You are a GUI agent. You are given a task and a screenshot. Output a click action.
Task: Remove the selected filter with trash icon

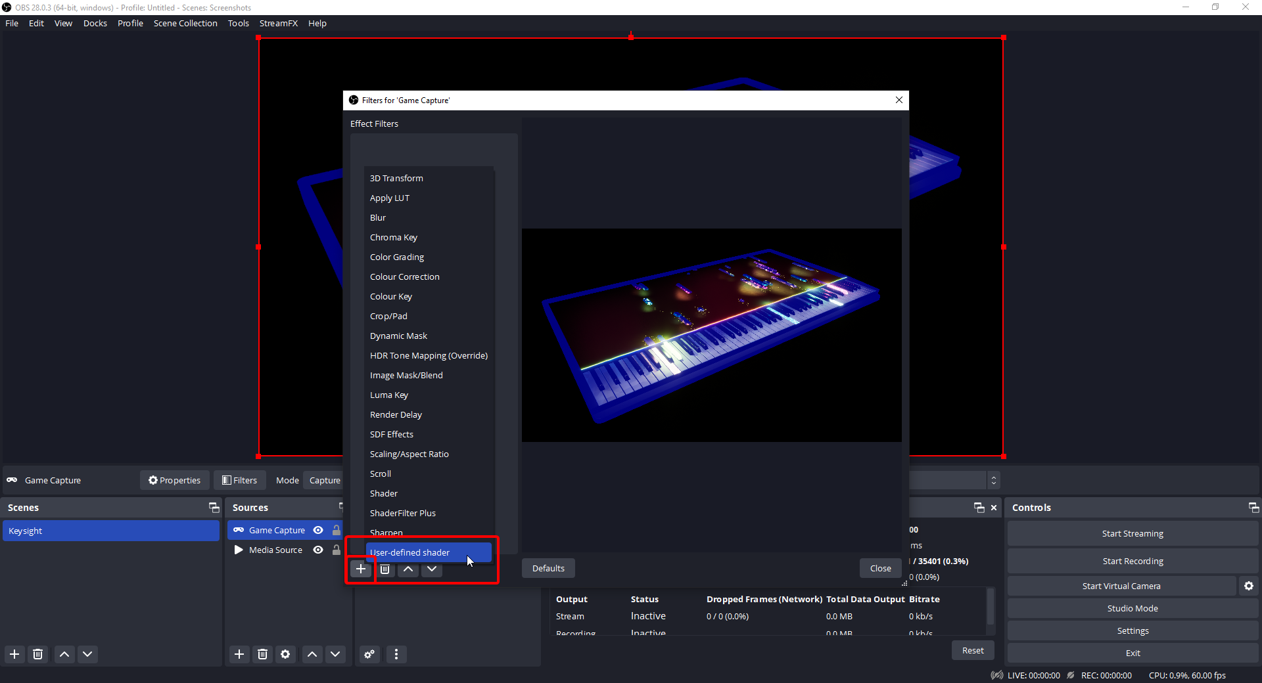[x=385, y=569]
